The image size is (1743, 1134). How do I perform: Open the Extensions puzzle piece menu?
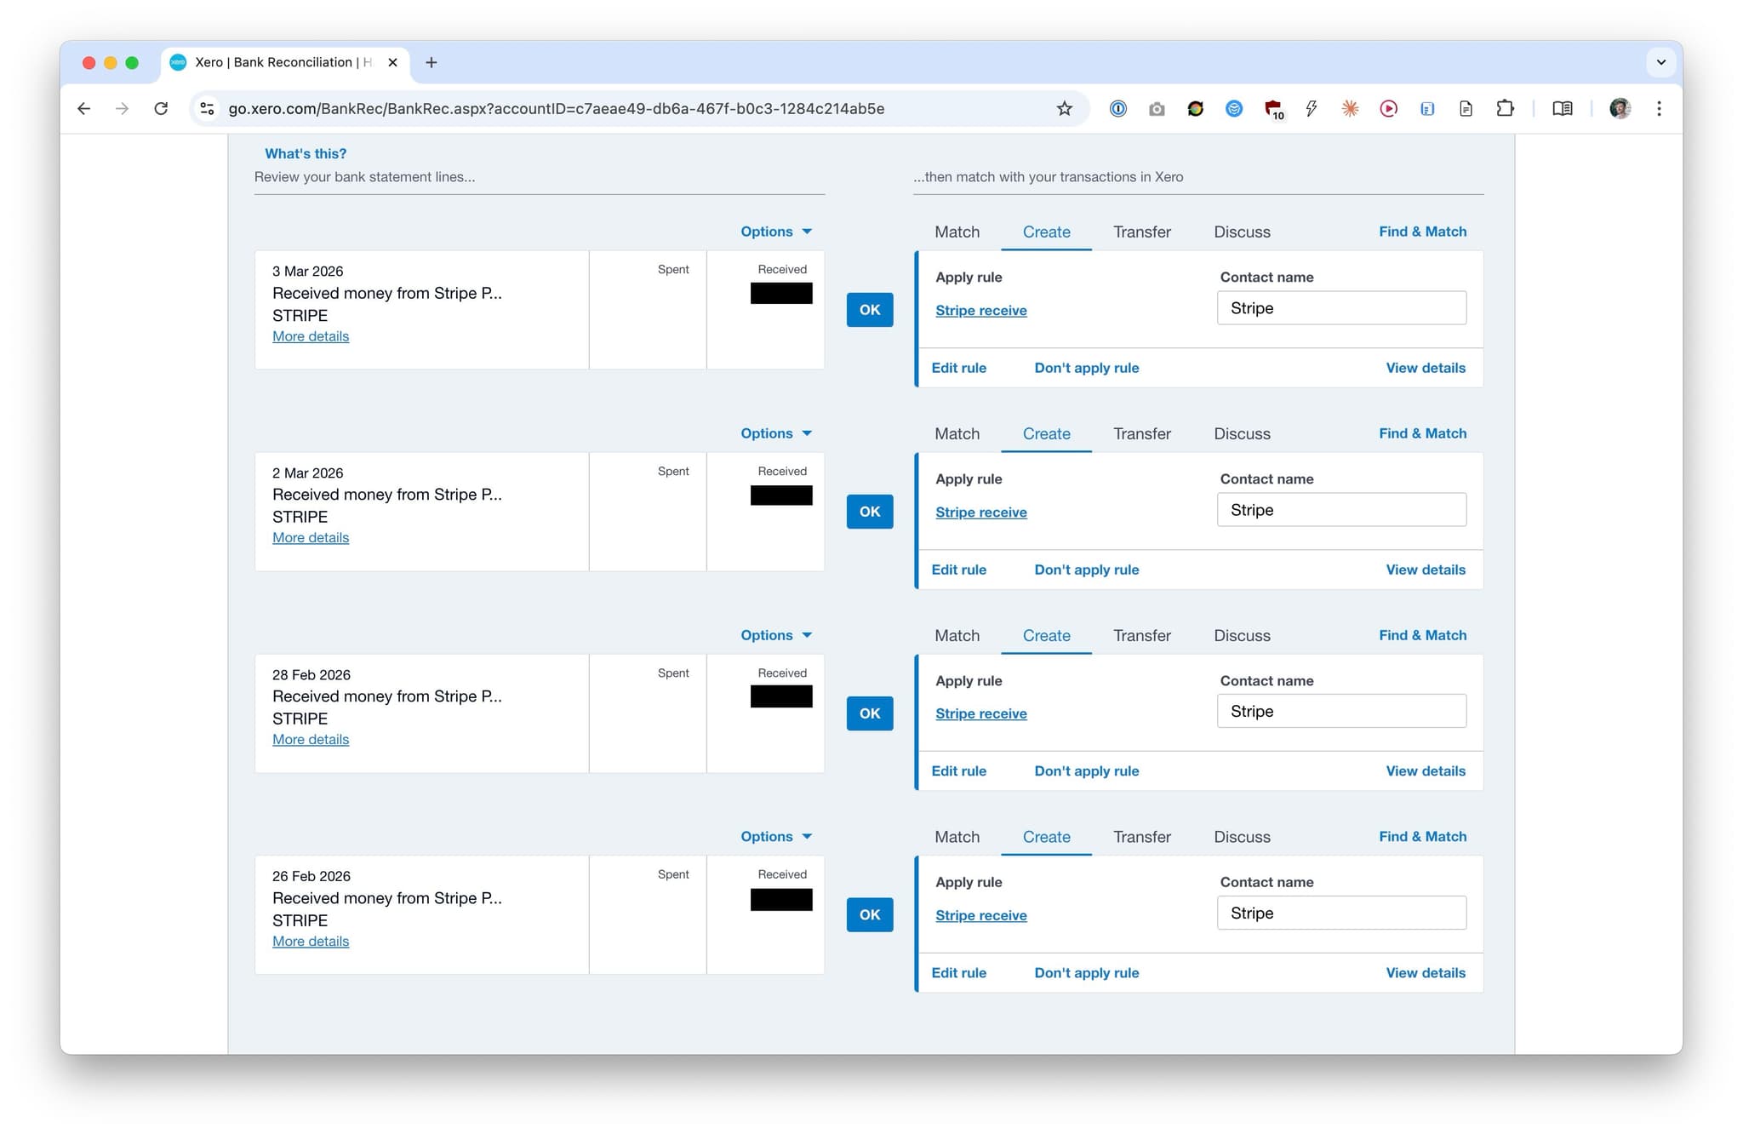1505,108
